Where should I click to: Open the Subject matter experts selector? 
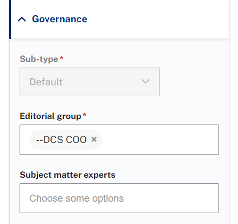[119, 198]
